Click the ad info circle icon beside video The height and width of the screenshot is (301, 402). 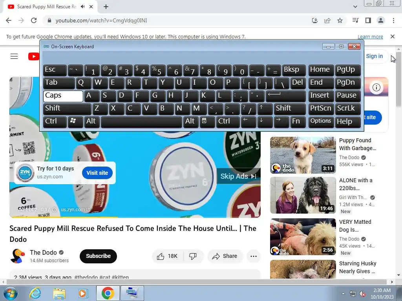[x=376, y=87]
